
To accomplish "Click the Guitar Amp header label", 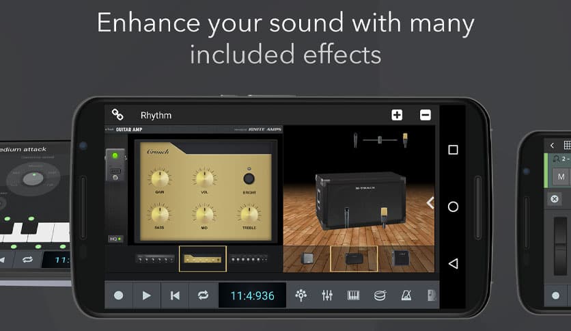I will click(129, 129).
